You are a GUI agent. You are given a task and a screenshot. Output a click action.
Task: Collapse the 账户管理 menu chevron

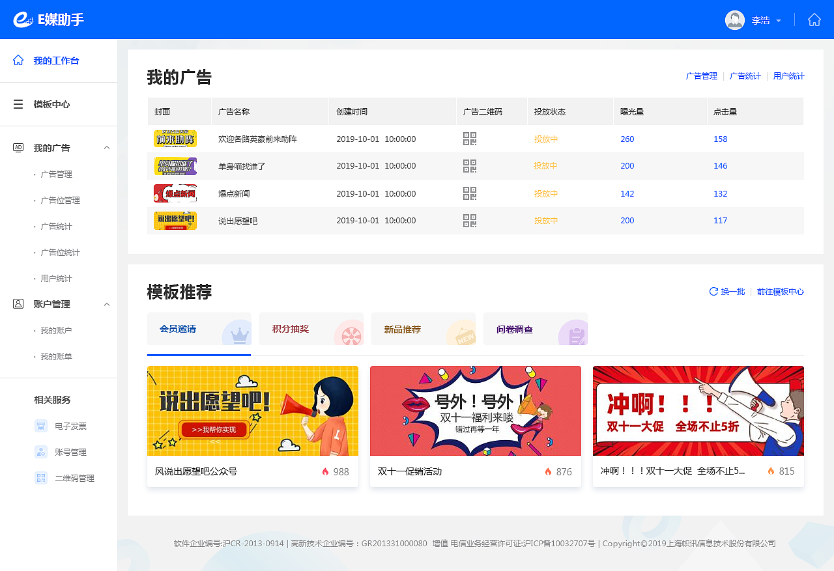pos(107,304)
